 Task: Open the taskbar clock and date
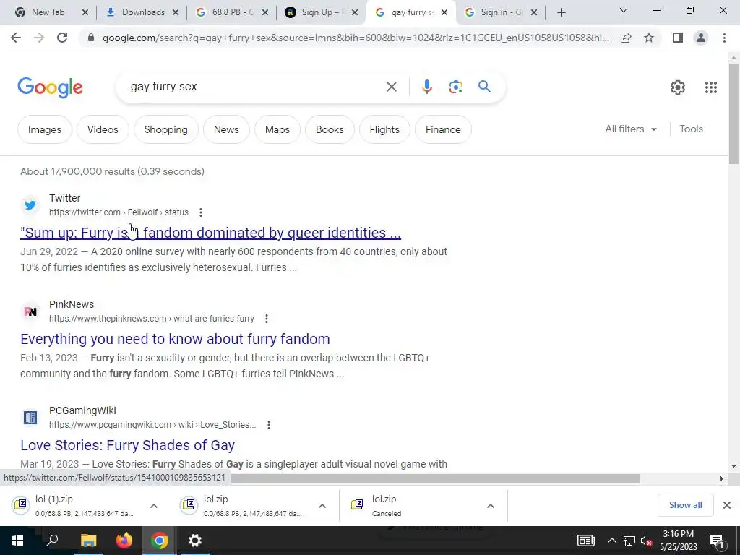[678, 541]
